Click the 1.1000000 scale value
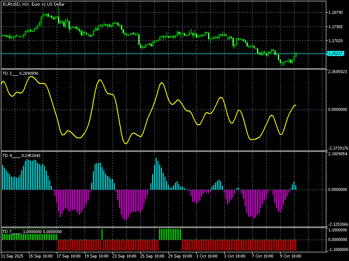 pyautogui.click(x=338, y=230)
